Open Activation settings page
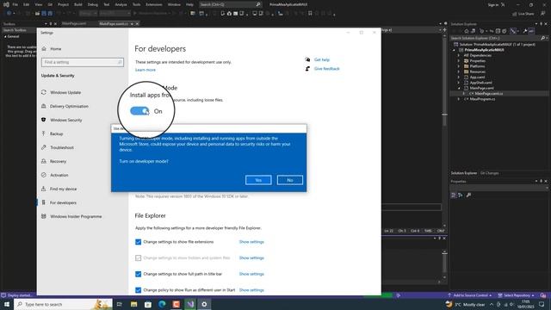This screenshot has height=310, width=551. (59, 175)
